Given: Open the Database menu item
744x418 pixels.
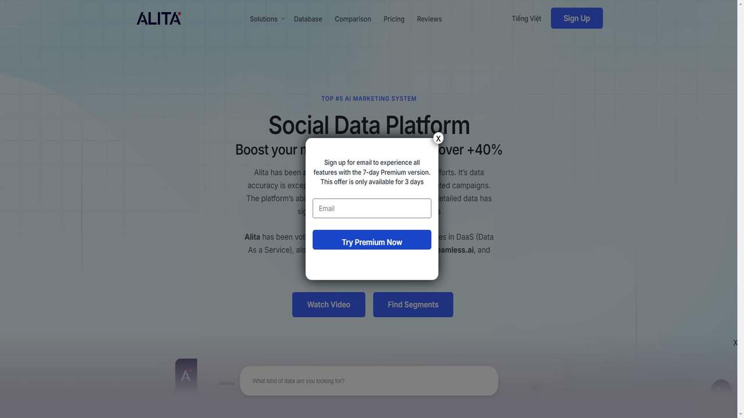Looking at the screenshot, I should coord(308,19).
